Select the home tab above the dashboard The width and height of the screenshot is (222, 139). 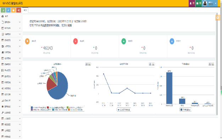coord(25,10)
